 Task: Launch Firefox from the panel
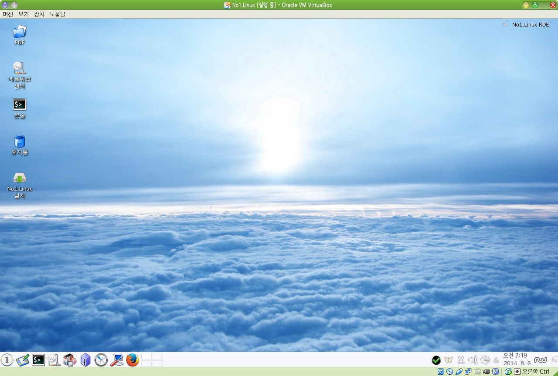[133, 360]
